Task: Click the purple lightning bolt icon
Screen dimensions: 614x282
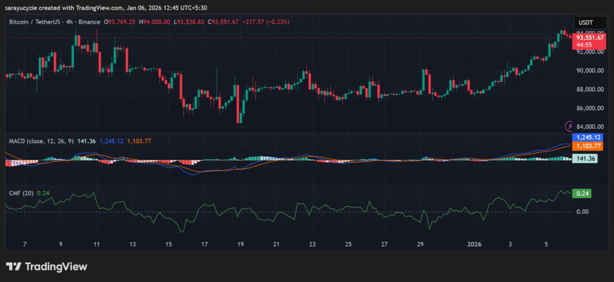Action: click(x=568, y=125)
